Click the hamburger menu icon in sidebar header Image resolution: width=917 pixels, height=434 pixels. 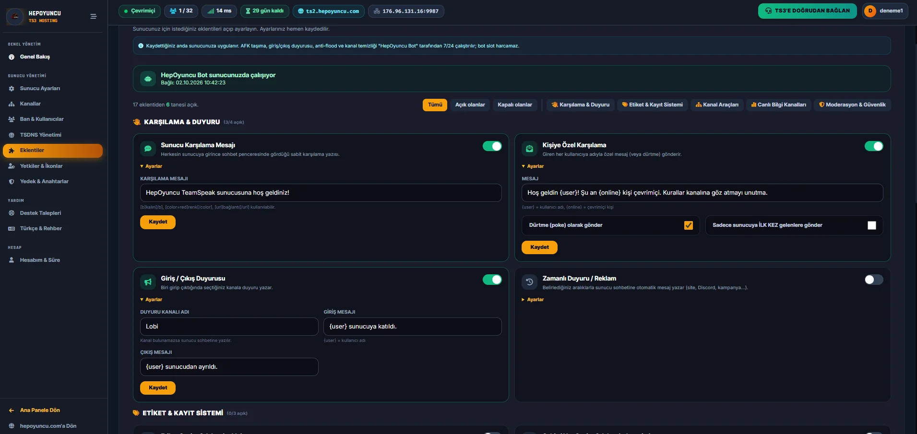[x=94, y=16]
